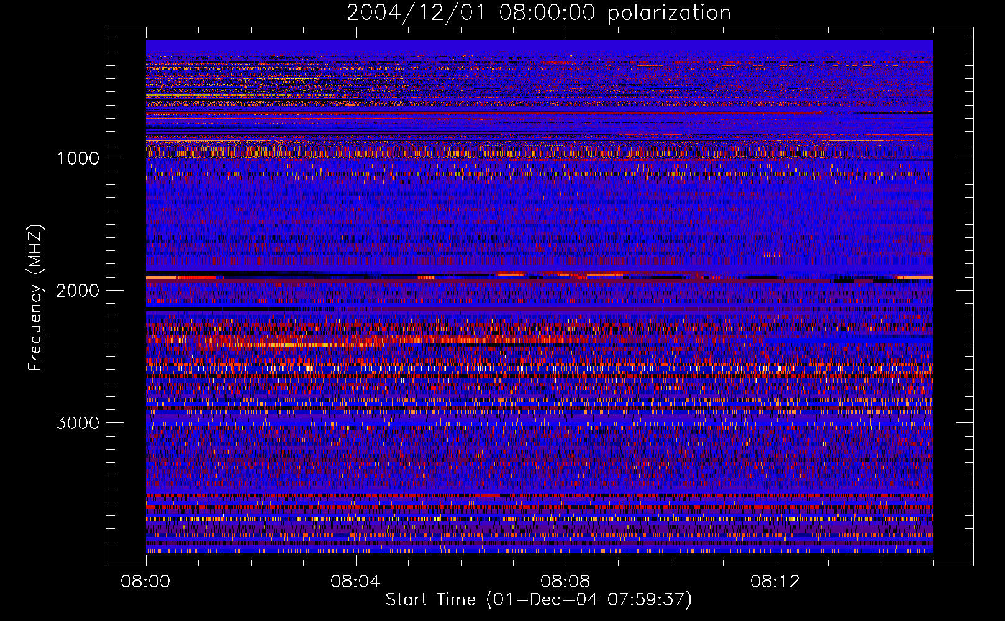Click the plot title '2004/12/01 08:00:00 polarization'
The height and width of the screenshot is (621, 1005).
[x=539, y=13]
